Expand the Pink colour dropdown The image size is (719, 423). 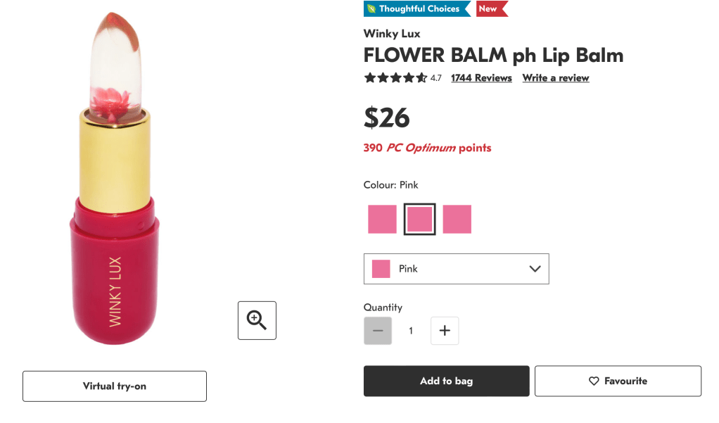[x=456, y=269]
